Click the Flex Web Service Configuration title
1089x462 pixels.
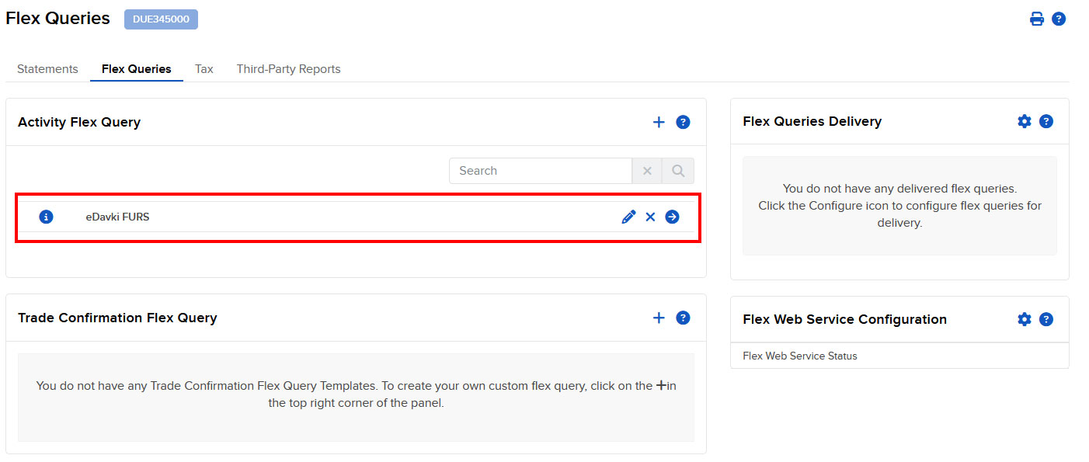click(845, 319)
